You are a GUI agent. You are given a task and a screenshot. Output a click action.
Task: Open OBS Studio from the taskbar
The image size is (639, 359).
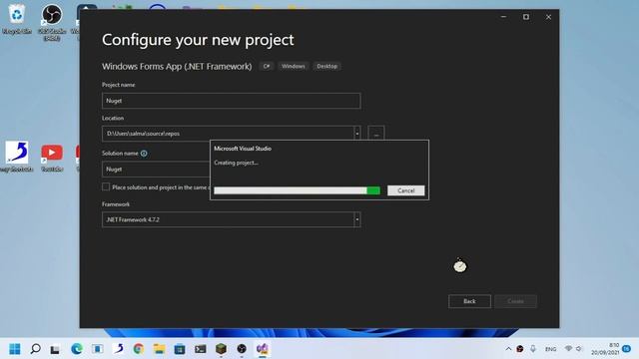coord(242,349)
